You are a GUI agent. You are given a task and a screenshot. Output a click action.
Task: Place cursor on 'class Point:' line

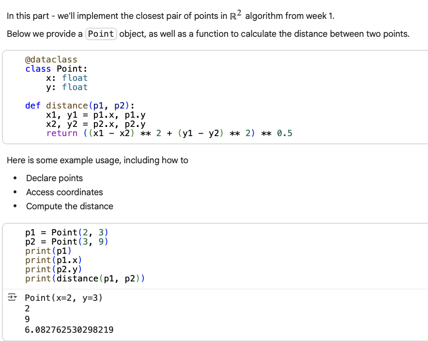(56, 69)
